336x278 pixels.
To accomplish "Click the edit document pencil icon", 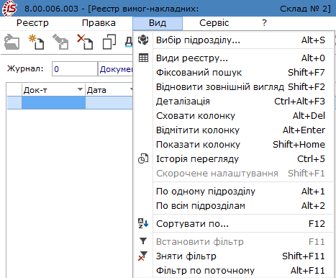I will click(x=60, y=42).
